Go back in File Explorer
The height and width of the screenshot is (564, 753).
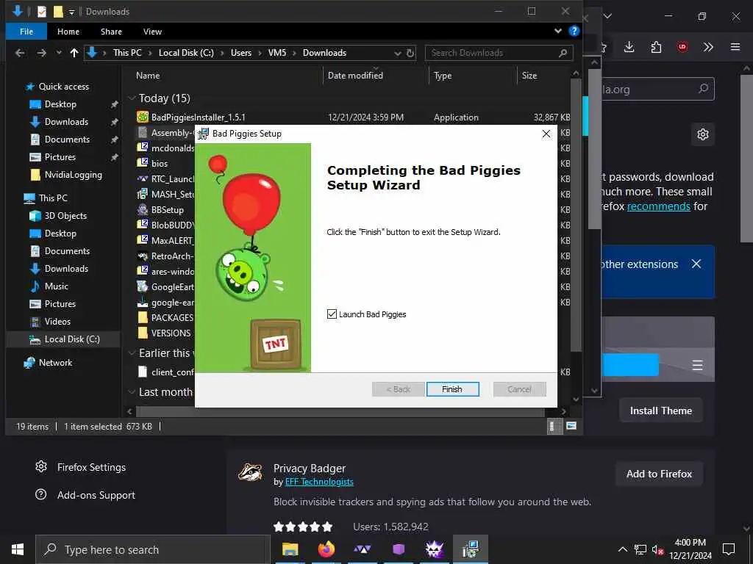click(x=20, y=53)
